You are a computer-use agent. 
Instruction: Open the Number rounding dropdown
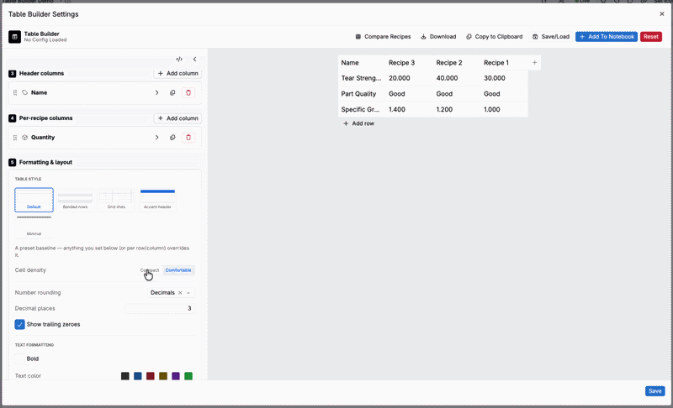[x=171, y=293]
